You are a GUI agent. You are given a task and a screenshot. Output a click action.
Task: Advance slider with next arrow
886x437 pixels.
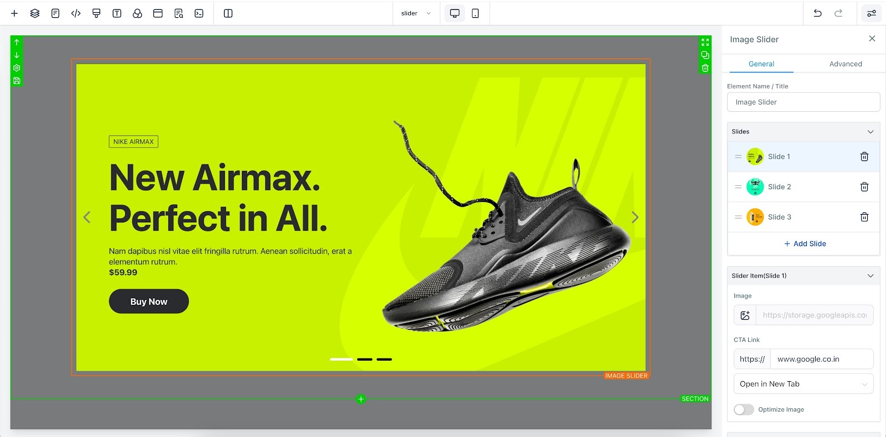tap(635, 217)
